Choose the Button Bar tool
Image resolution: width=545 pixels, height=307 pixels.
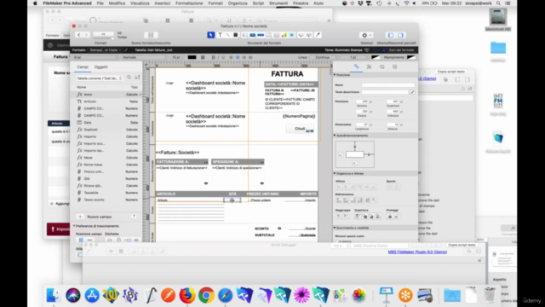click(x=261, y=35)
